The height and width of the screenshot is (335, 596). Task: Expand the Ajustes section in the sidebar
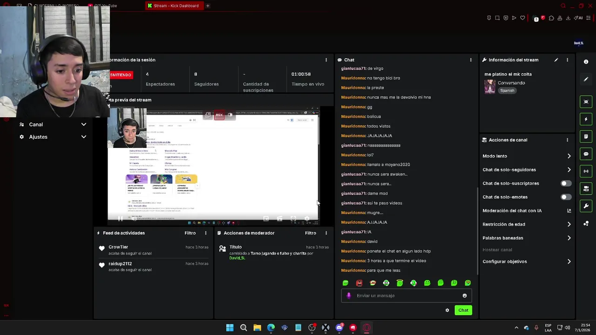click(x=53, y=137)
